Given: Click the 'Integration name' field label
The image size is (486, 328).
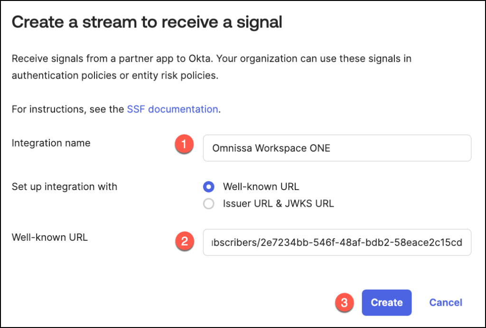Looking at the screenshot, I should [x=51, y=143].
